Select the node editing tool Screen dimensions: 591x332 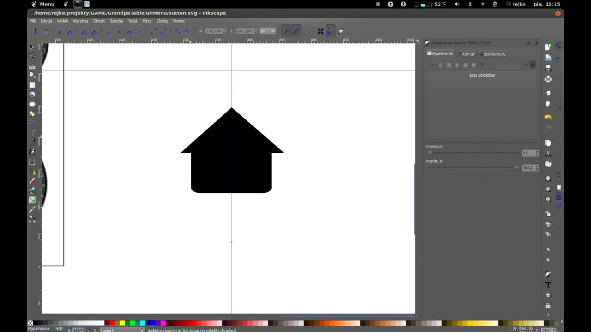[32, 56]
